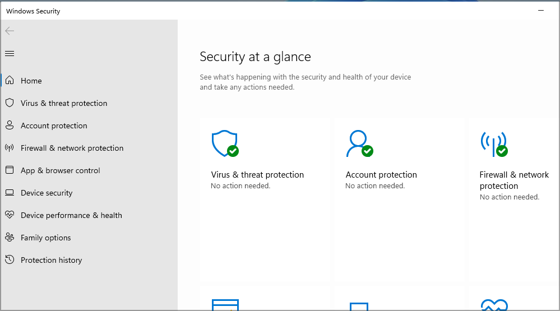The image size is (560, 311).
Task: Click the green checkmark badge on the virus shield
Action: (233, 151)
